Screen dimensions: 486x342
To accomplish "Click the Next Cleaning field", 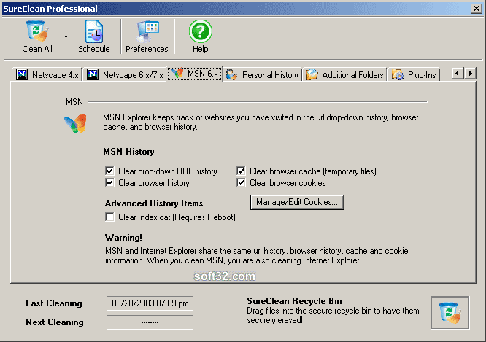I will pyautogui.click(x=150, y=322).
